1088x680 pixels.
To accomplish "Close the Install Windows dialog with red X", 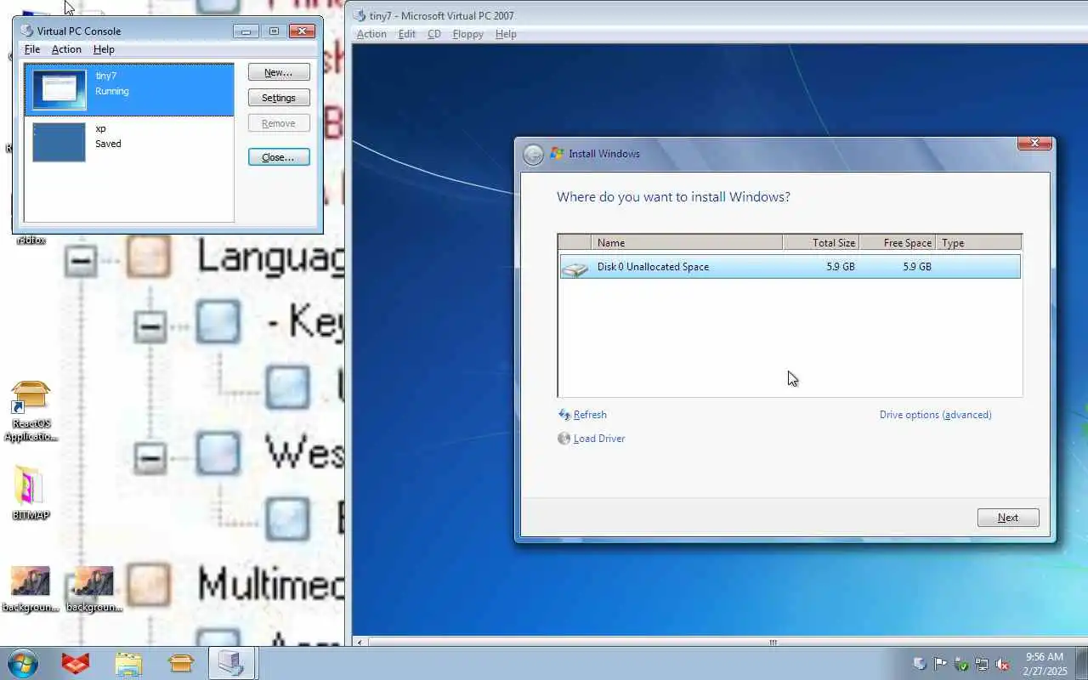I will 1035,144.
